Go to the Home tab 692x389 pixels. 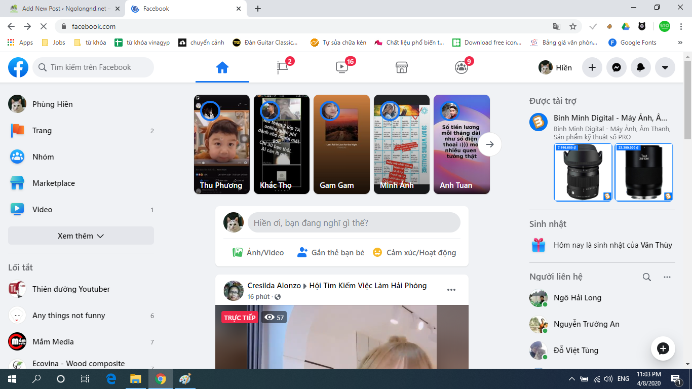(x=222, y=67)
